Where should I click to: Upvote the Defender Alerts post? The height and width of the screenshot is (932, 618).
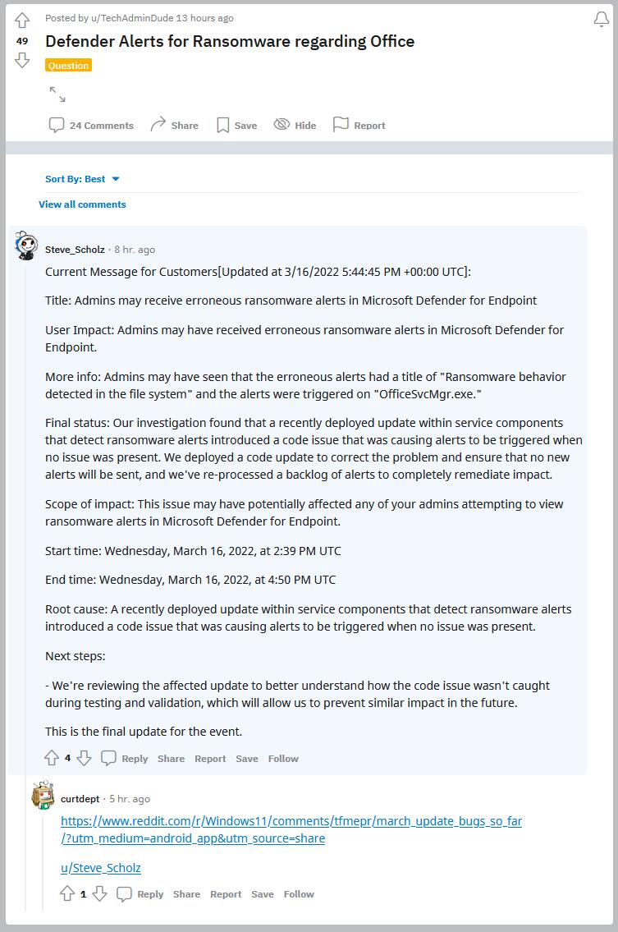(22, 21)
